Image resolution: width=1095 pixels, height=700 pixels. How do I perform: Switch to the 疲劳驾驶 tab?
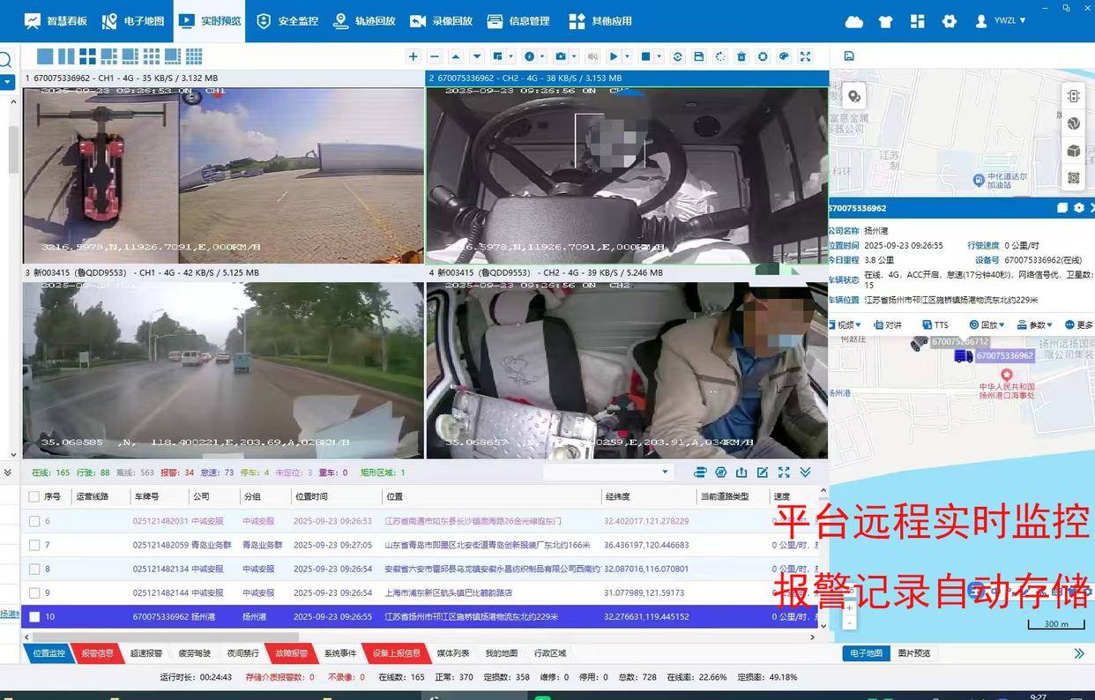click(195, 653)
